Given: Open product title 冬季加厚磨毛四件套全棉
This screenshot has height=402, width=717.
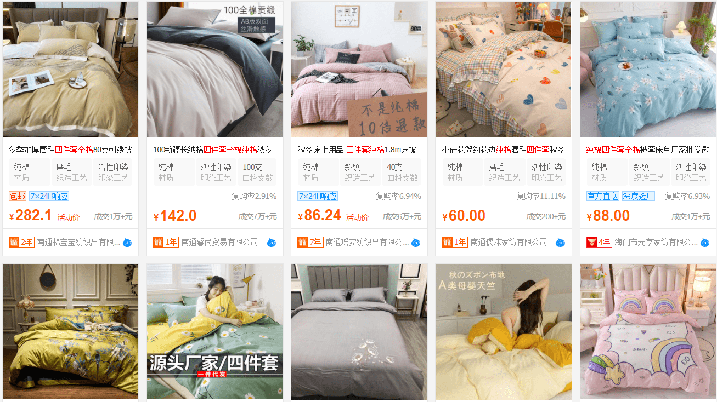Looking at the screenshot, I should click(x=70, y=150).
